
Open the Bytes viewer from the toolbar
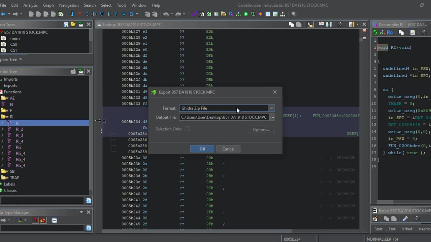point(202,14)
